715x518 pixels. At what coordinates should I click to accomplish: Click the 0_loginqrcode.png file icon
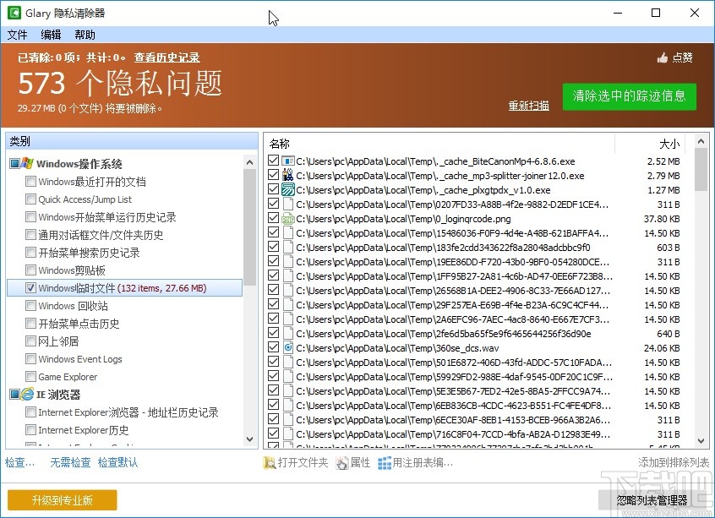point(287,219)
